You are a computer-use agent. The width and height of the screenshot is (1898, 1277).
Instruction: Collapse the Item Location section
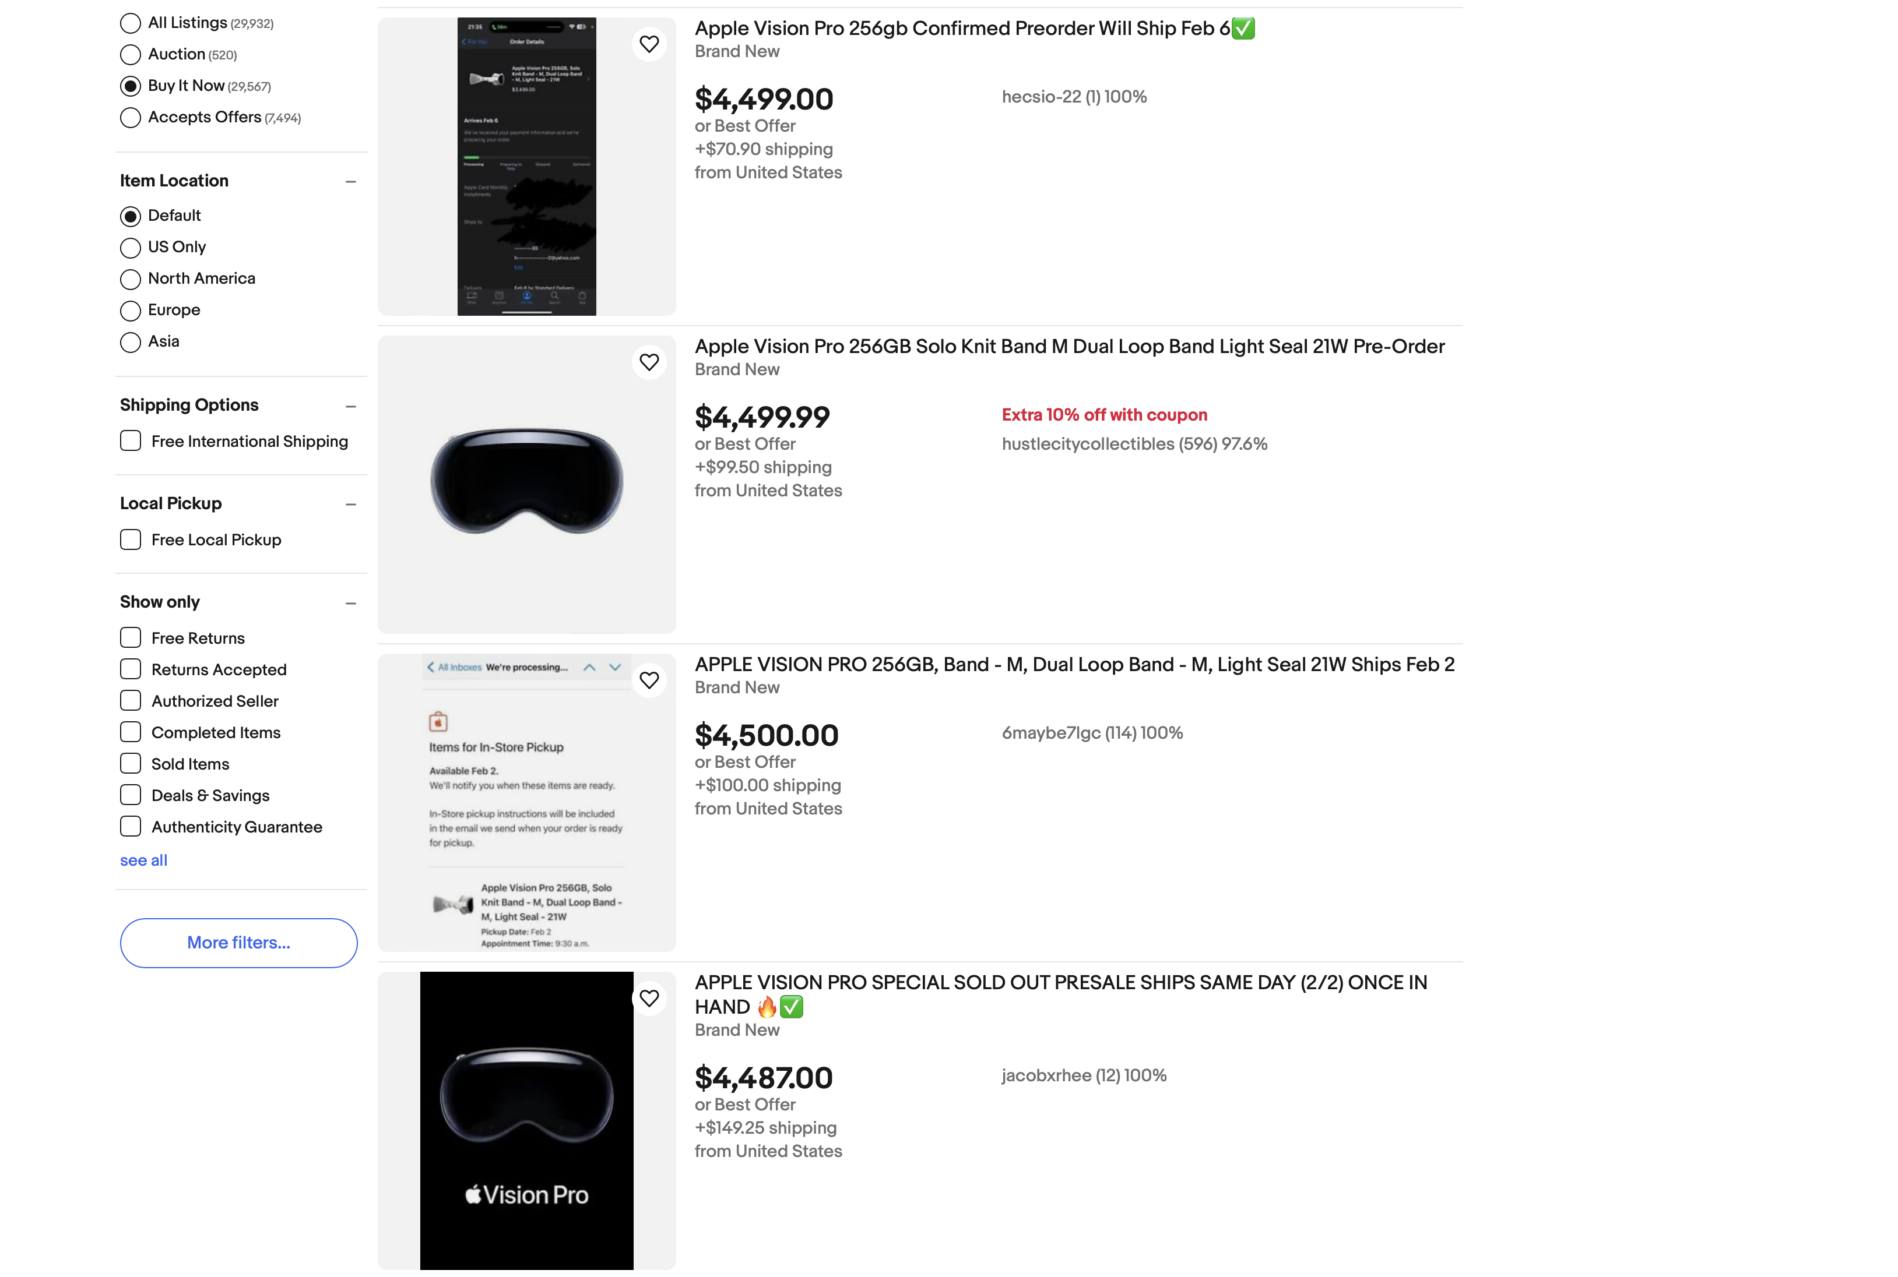(x=350, y=181)
